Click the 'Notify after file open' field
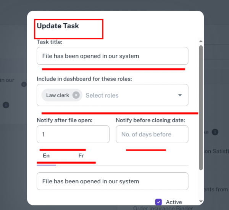 [x=73, y=134]
